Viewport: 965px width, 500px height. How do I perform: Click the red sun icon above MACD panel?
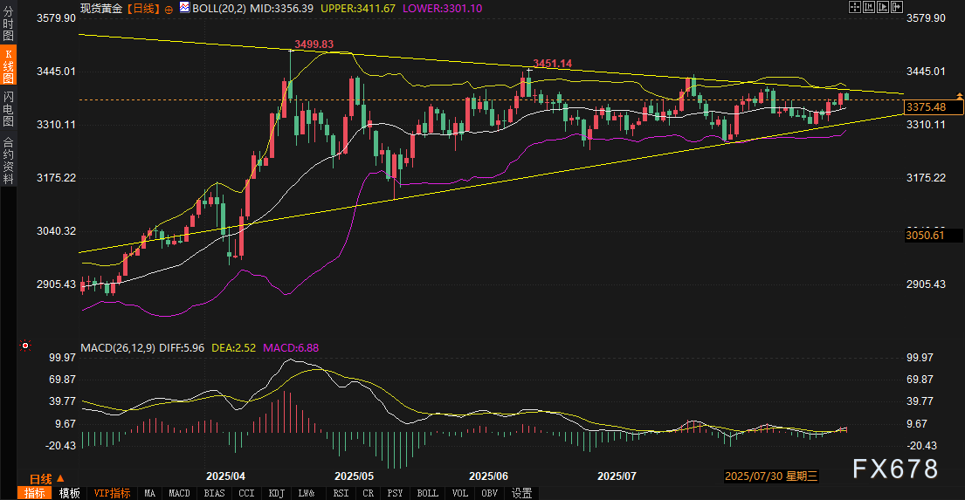(25, 346)
